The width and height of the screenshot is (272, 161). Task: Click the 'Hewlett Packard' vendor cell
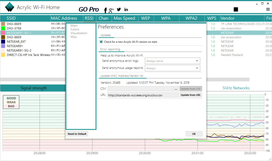[232, 55]
